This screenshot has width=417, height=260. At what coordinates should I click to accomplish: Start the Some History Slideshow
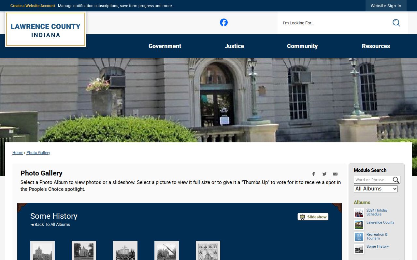(313, 217)
